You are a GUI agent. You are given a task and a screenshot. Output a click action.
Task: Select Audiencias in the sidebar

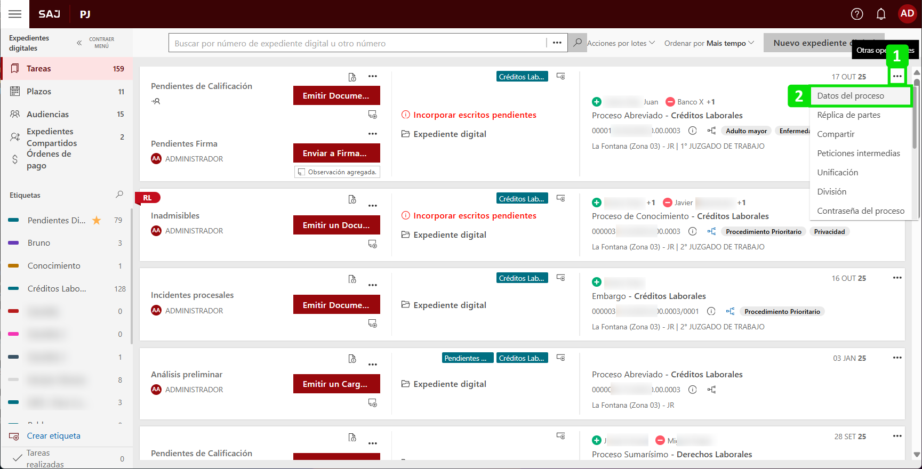[67, 114]
